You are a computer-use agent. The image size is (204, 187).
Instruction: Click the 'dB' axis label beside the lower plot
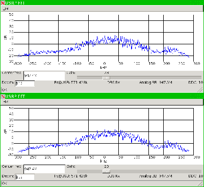[x=6, y=131]
